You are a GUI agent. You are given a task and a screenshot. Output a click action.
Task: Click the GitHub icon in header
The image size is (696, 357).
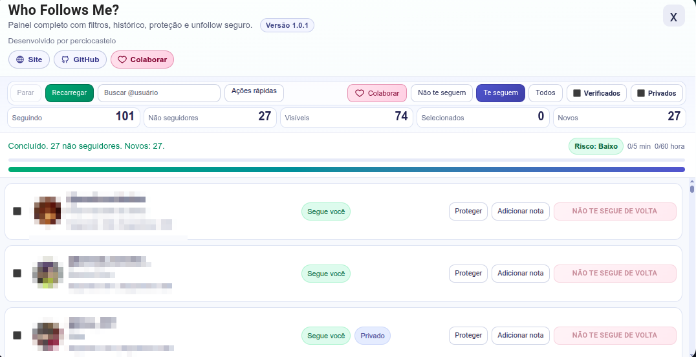pos(65,59)
